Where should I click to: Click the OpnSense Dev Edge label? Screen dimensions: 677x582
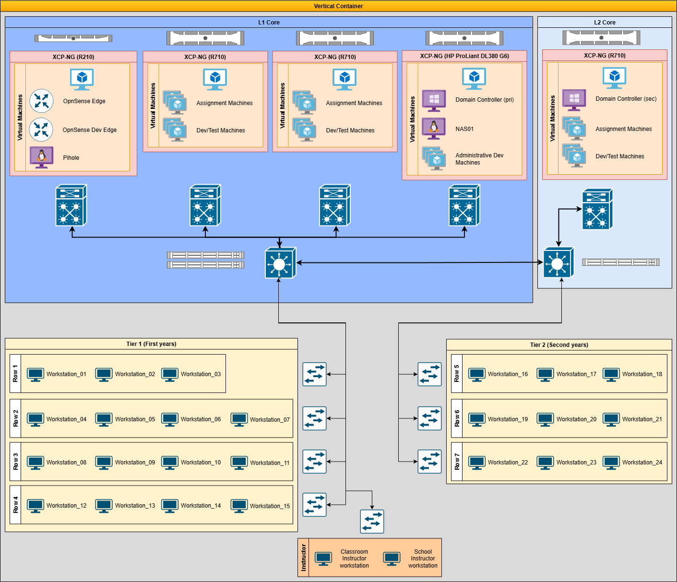pyautogui.click(x=90, y=130)
